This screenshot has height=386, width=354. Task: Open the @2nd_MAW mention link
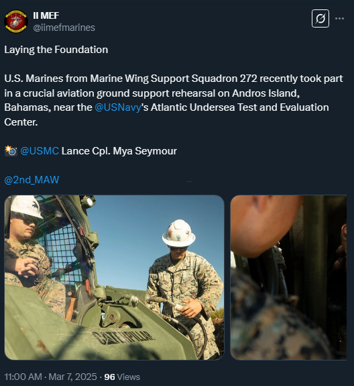32,180
